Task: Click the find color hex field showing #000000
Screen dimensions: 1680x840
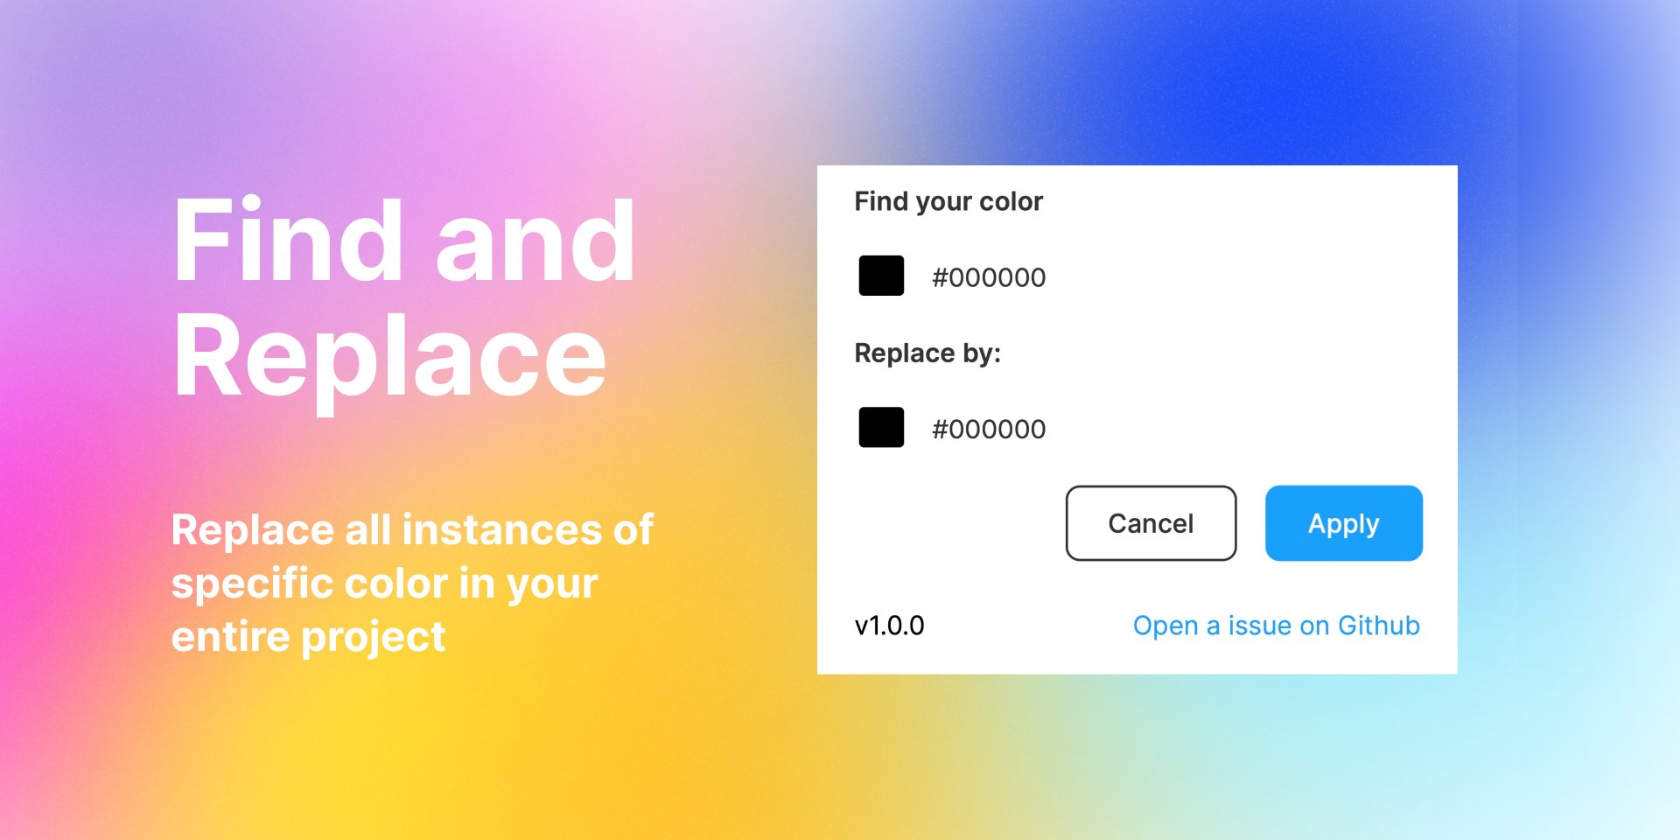Action: 988,276
